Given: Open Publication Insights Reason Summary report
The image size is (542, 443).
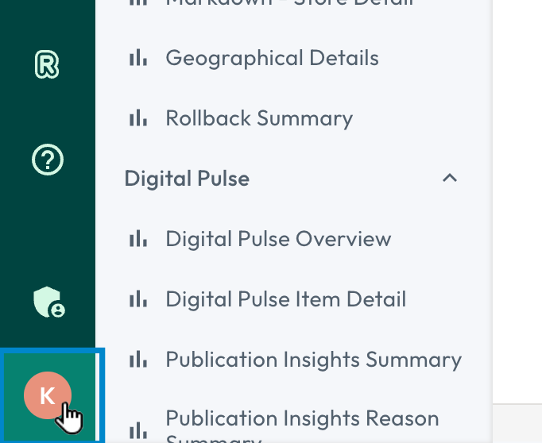Looking at the screenshot, I should (303, 427).
